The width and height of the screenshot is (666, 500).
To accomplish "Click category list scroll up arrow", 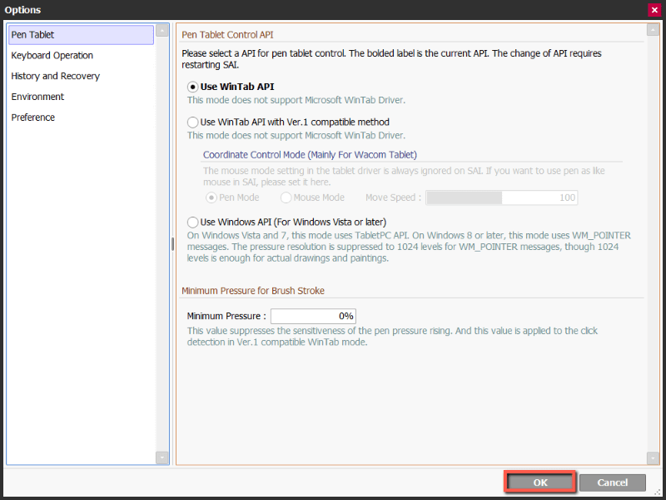I will click(x=162, y=31).
